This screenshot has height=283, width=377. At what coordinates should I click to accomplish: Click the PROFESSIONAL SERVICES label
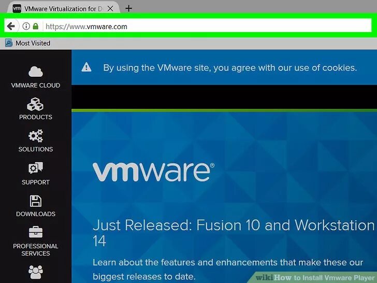[36, 250]
